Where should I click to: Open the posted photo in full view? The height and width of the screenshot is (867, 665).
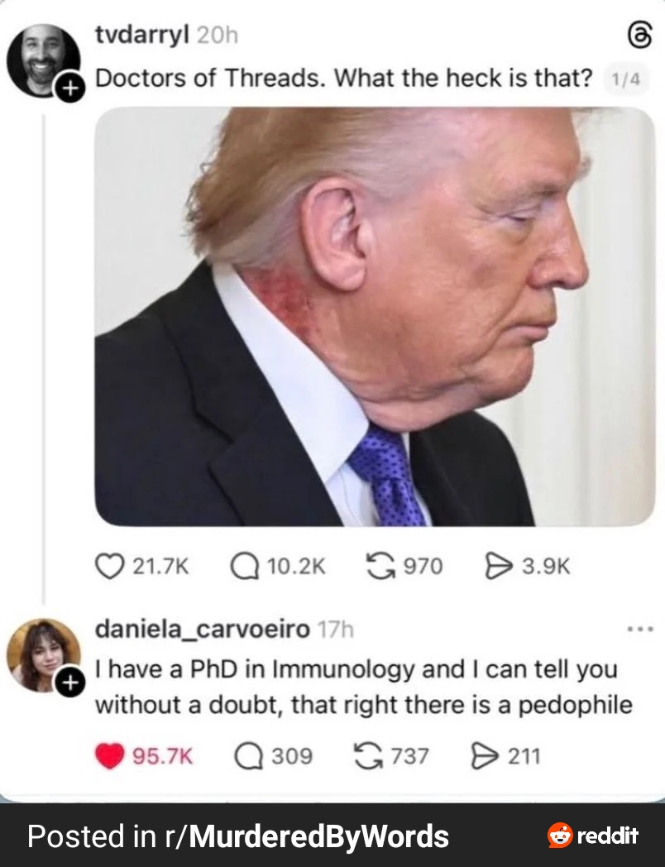pos(375,316)
